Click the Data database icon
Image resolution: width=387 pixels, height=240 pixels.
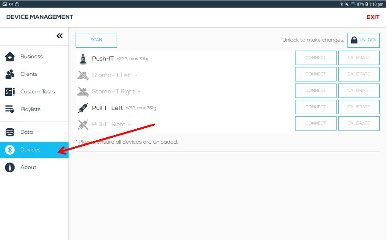coord(10,132)
